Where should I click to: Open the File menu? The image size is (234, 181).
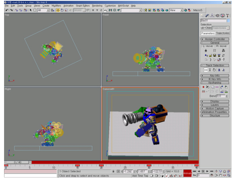[6, 6]
